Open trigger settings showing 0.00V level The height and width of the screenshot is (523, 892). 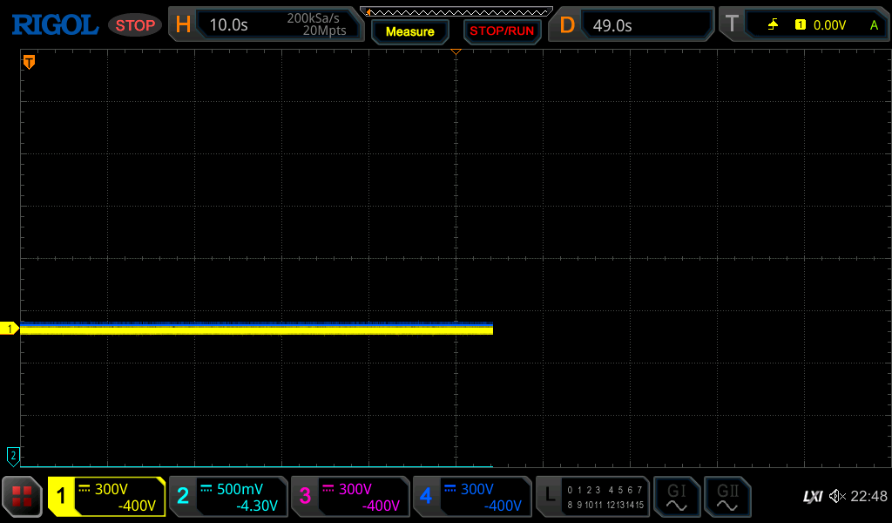[x=802, y=25]
